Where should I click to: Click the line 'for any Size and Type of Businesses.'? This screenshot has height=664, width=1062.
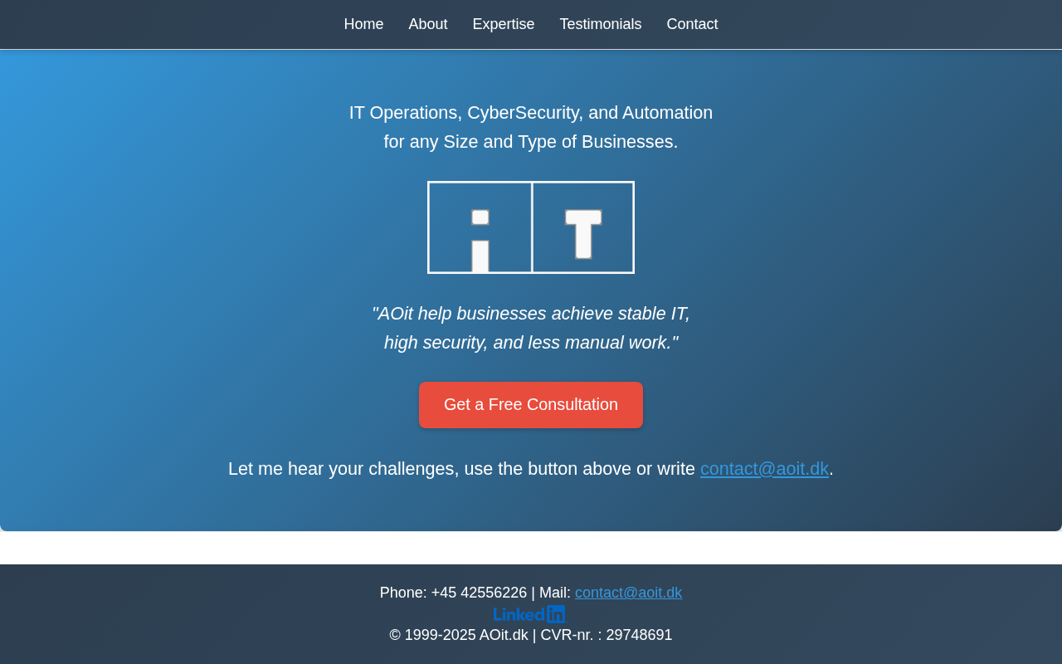click(x=531, y=142)
